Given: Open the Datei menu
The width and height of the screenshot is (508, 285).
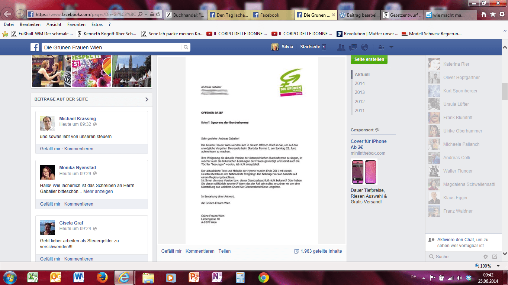Looking at the screenshot, I should click(9, 24).
